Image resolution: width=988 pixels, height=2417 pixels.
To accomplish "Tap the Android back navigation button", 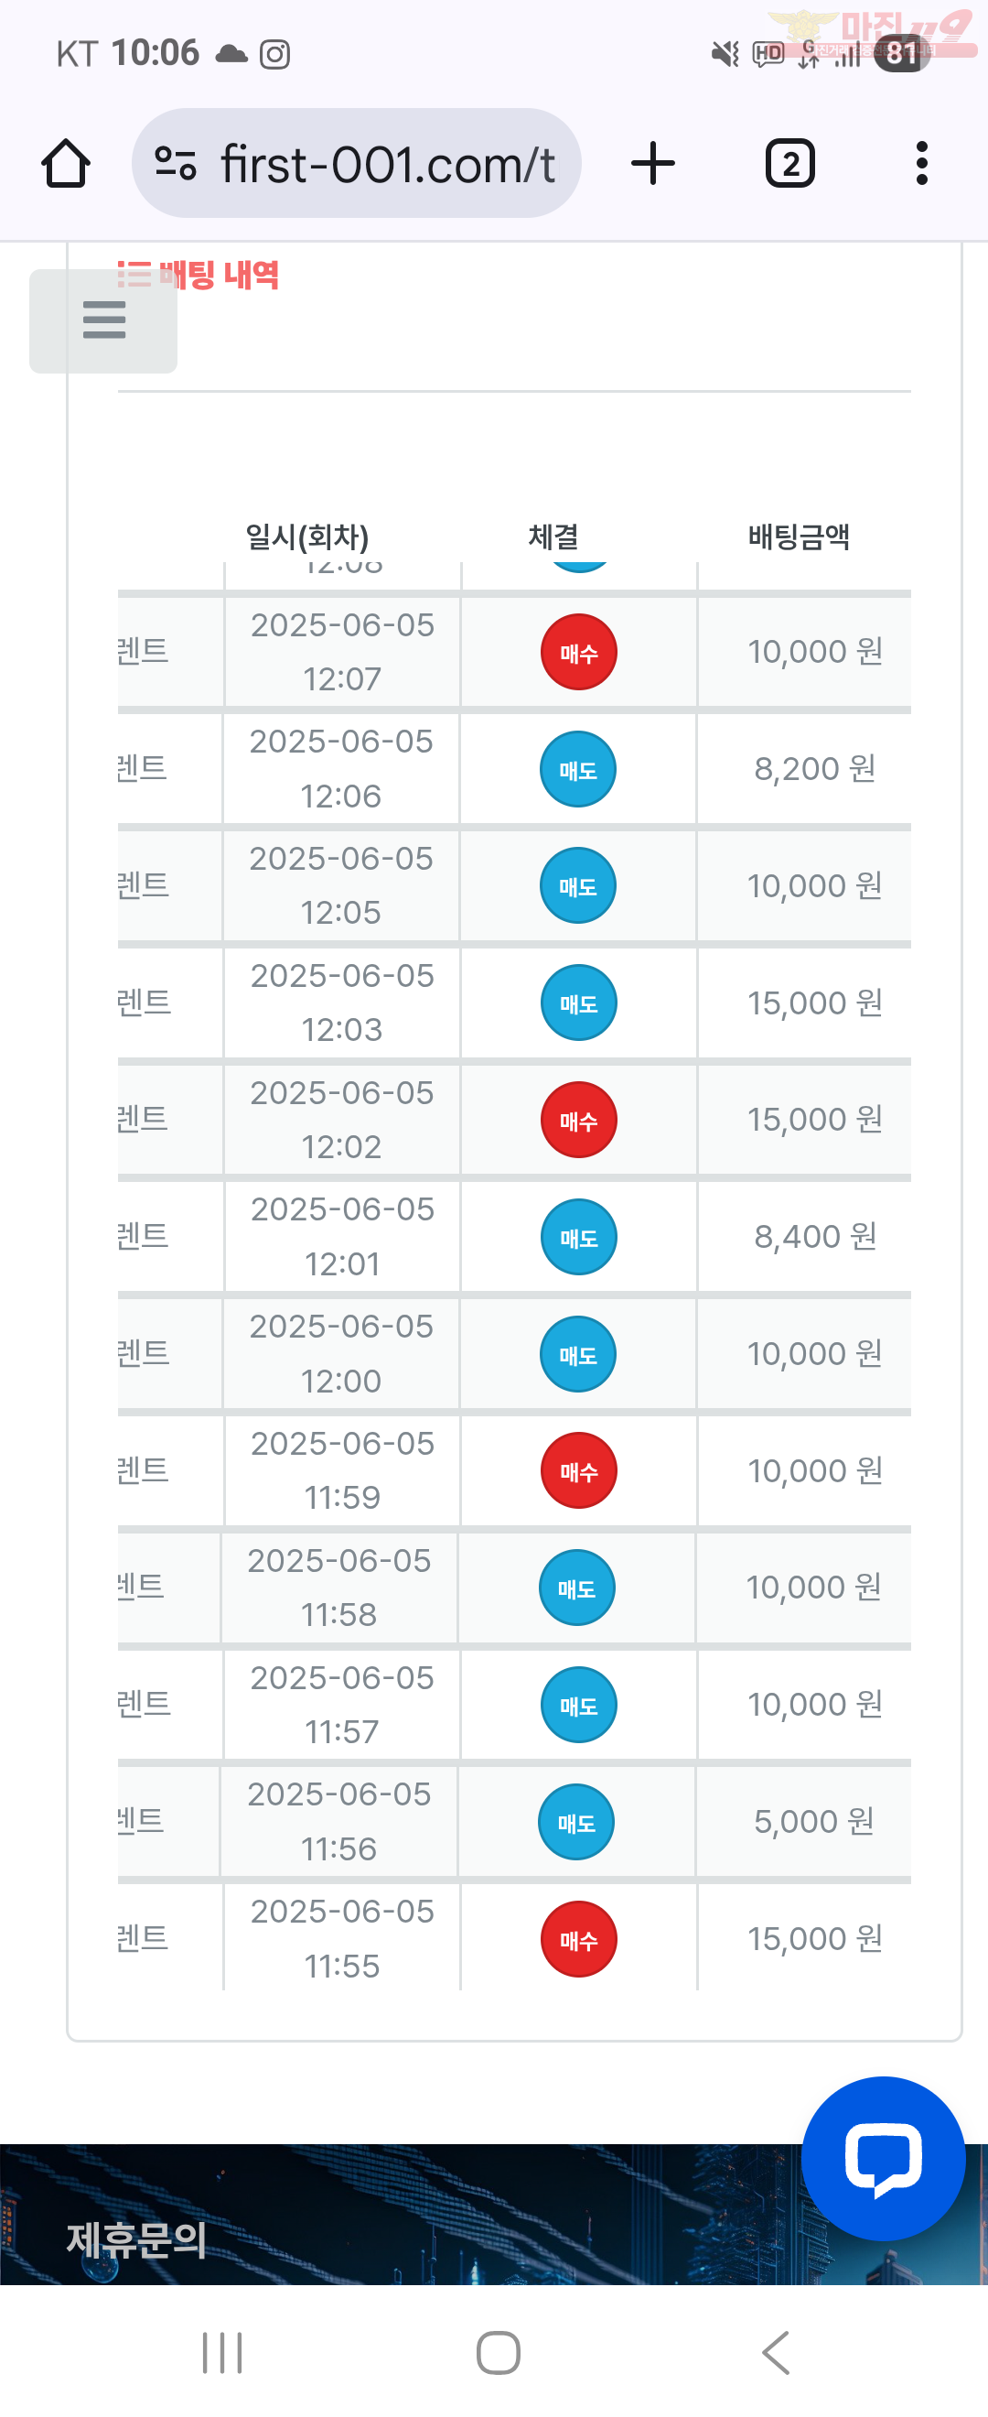I will [x=776, y=2352].
